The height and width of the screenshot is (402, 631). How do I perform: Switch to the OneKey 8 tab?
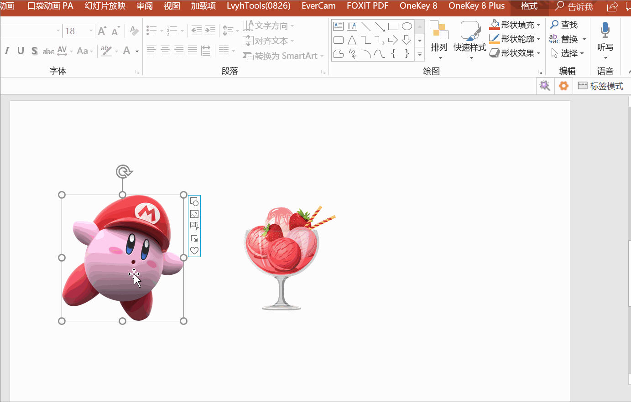pos(418,6)
